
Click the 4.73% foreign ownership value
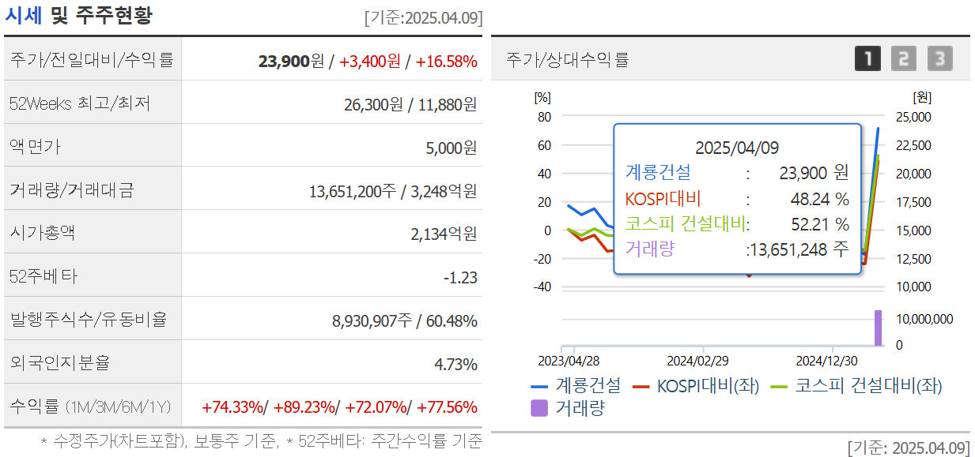[x=455, y=364]
